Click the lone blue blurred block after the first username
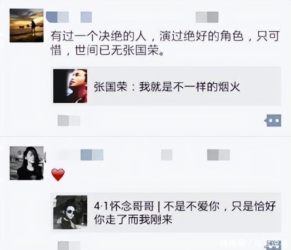Viewport: 291px width, 250px height. (86, 17)
